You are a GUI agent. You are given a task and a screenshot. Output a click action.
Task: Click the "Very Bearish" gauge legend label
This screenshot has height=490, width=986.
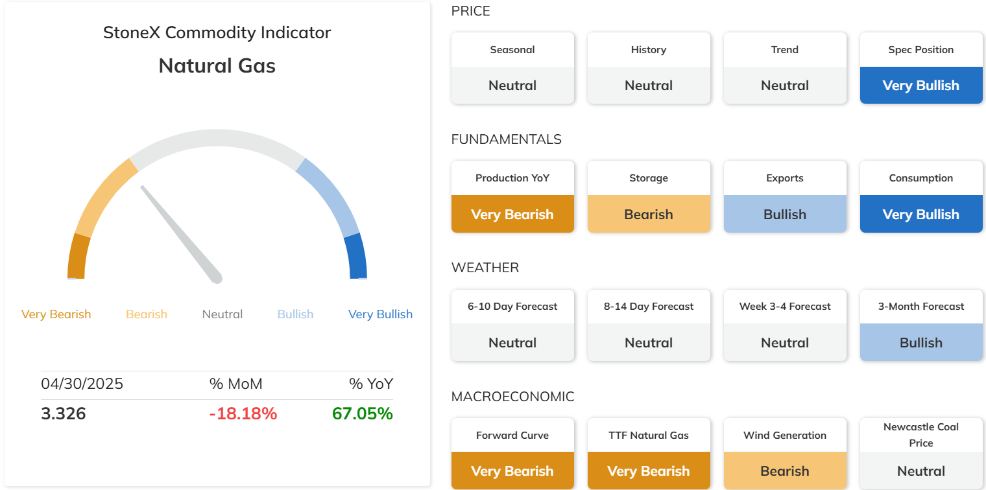pyautogui.click(x=56, y=314)
